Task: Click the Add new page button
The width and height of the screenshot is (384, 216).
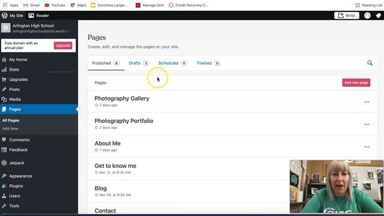Action: [x=356, y=83]
